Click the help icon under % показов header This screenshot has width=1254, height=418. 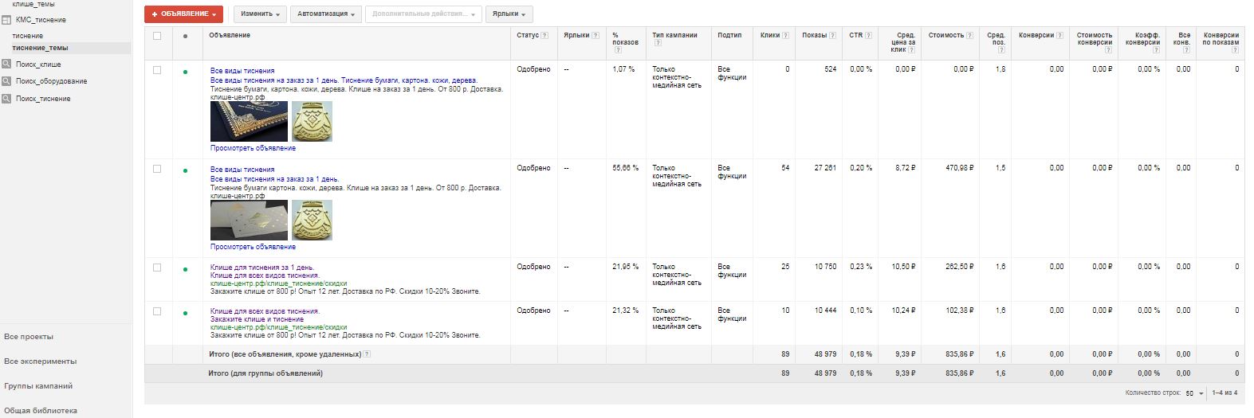click(616, 50)
